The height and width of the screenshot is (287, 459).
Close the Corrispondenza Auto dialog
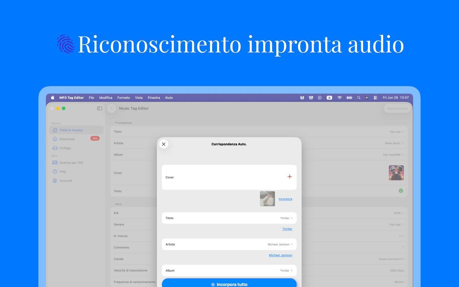pos(164,144)
